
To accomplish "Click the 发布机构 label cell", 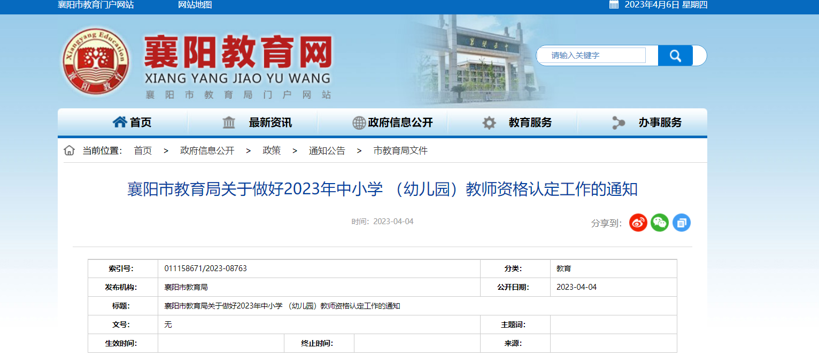I will coord(123,287).
